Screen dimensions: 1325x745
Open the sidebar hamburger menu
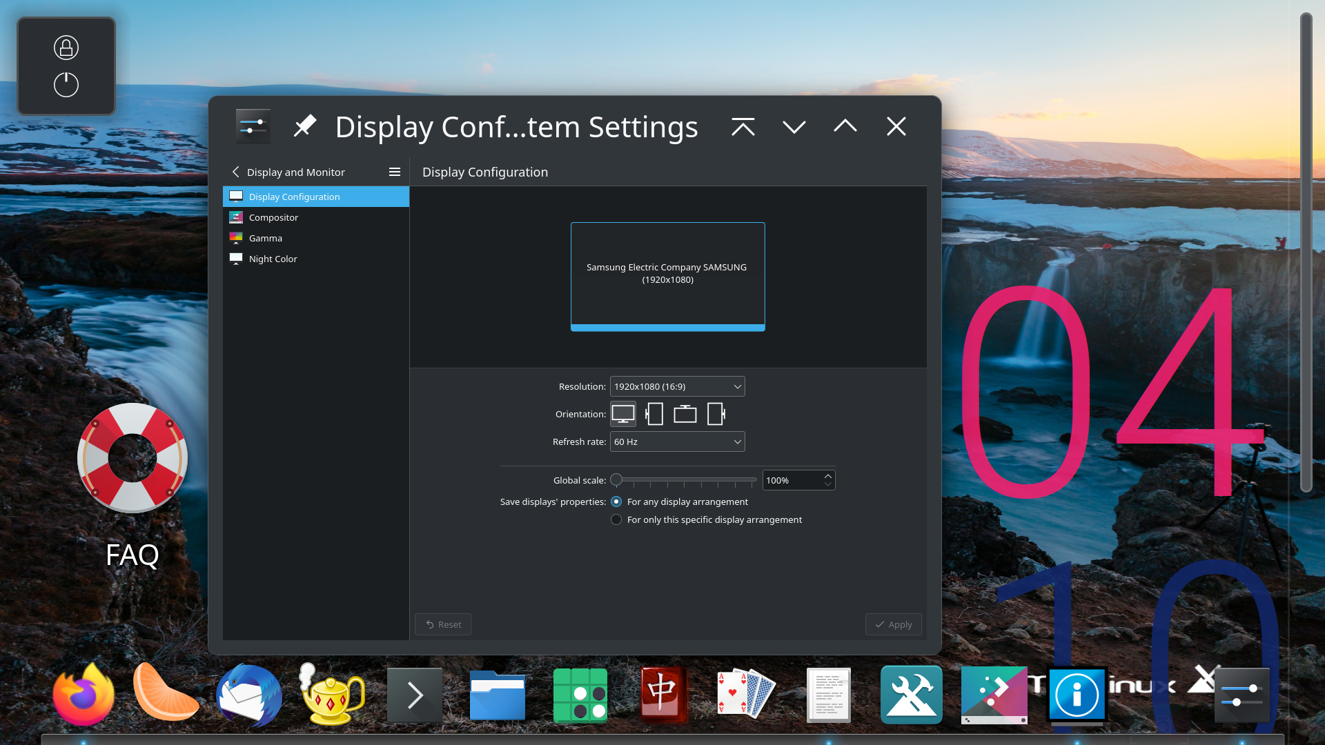(x=395, y=172)
